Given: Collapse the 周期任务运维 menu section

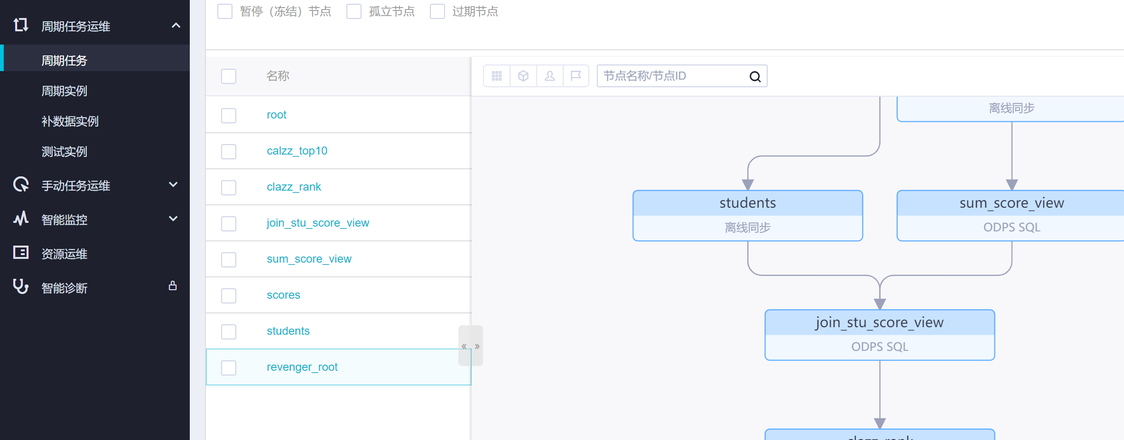Looking at the screenshot, I should [x=176, y=26].
